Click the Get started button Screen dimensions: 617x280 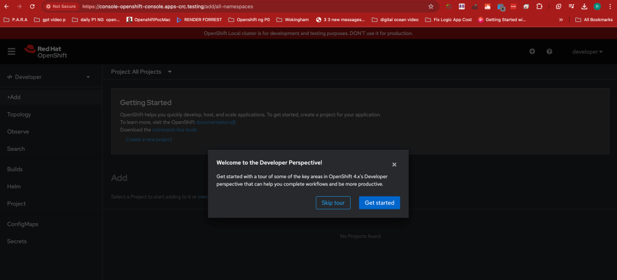[x=379, y=203]
